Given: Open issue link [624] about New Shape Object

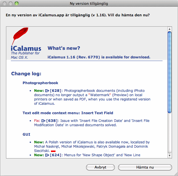Looking at the screenshot, I should tap(56, 155).
